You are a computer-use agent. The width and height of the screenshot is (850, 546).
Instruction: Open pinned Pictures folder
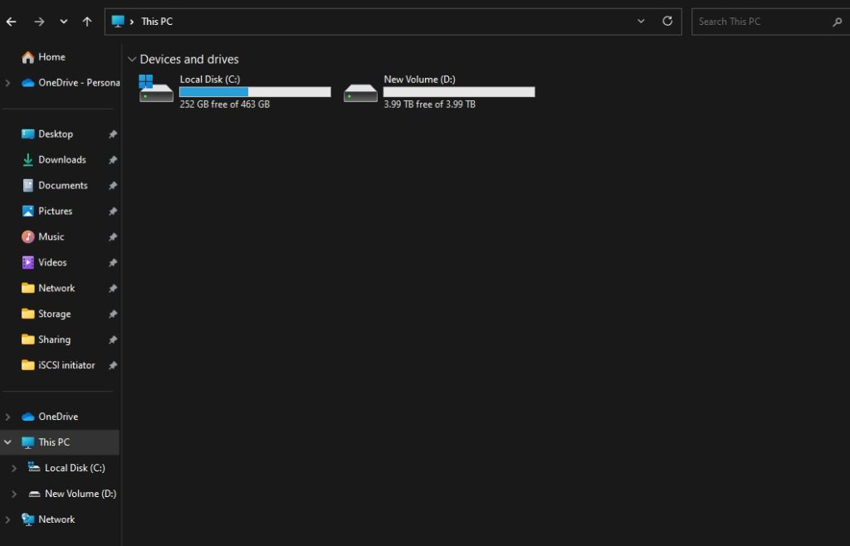[x=55, y=212]
